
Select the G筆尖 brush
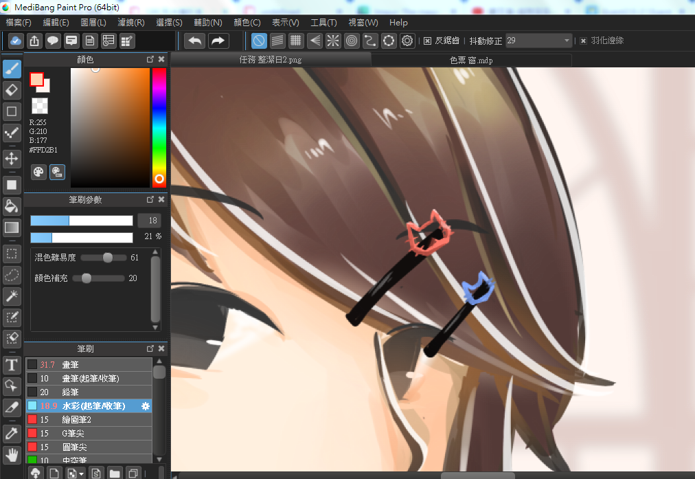click(x=89, y=434)
